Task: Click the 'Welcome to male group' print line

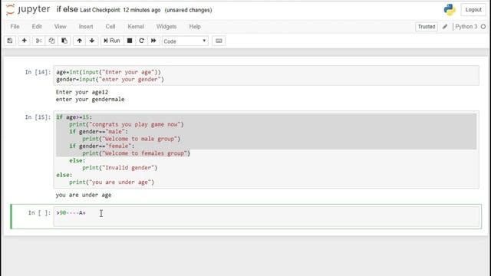Action: 131,139
